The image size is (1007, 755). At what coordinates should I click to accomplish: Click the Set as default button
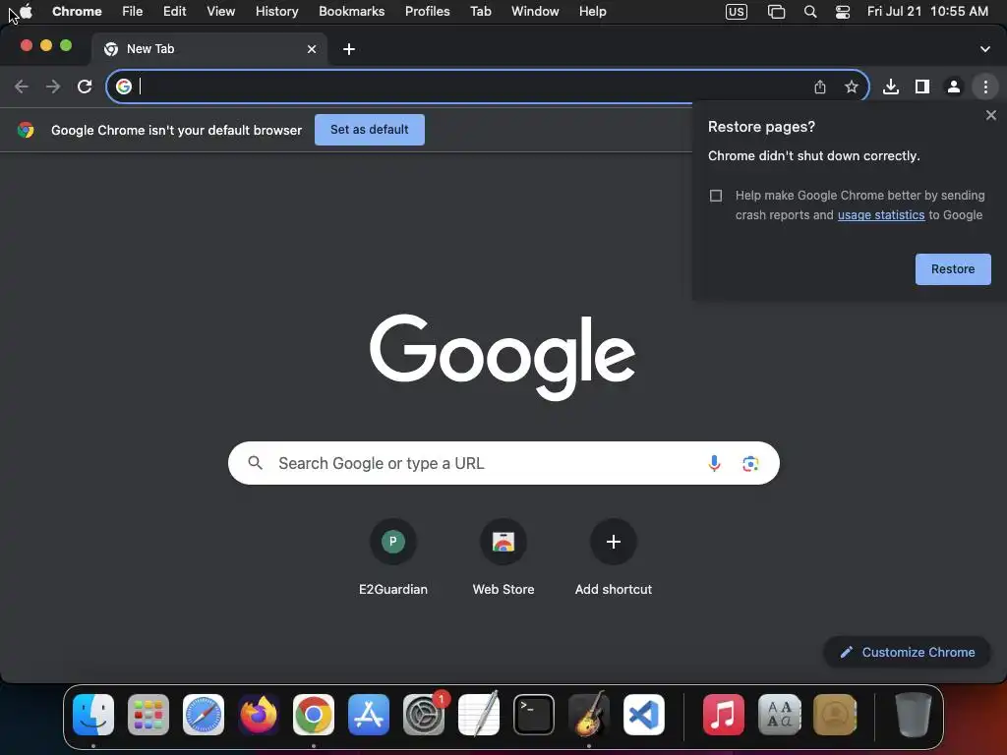(370, 130)
